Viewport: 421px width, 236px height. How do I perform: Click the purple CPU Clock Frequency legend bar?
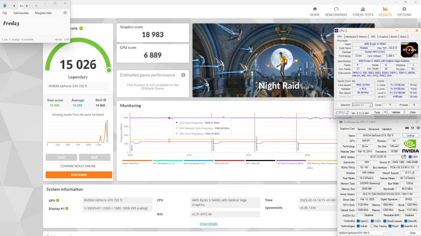(291, 160)
